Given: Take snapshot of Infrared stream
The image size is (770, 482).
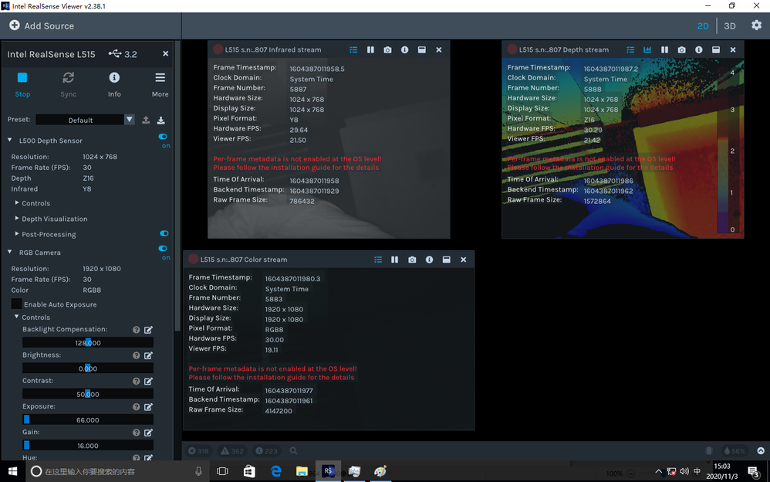Looking at the screenshot, I should pyautogui.click(x=387, y=49).
